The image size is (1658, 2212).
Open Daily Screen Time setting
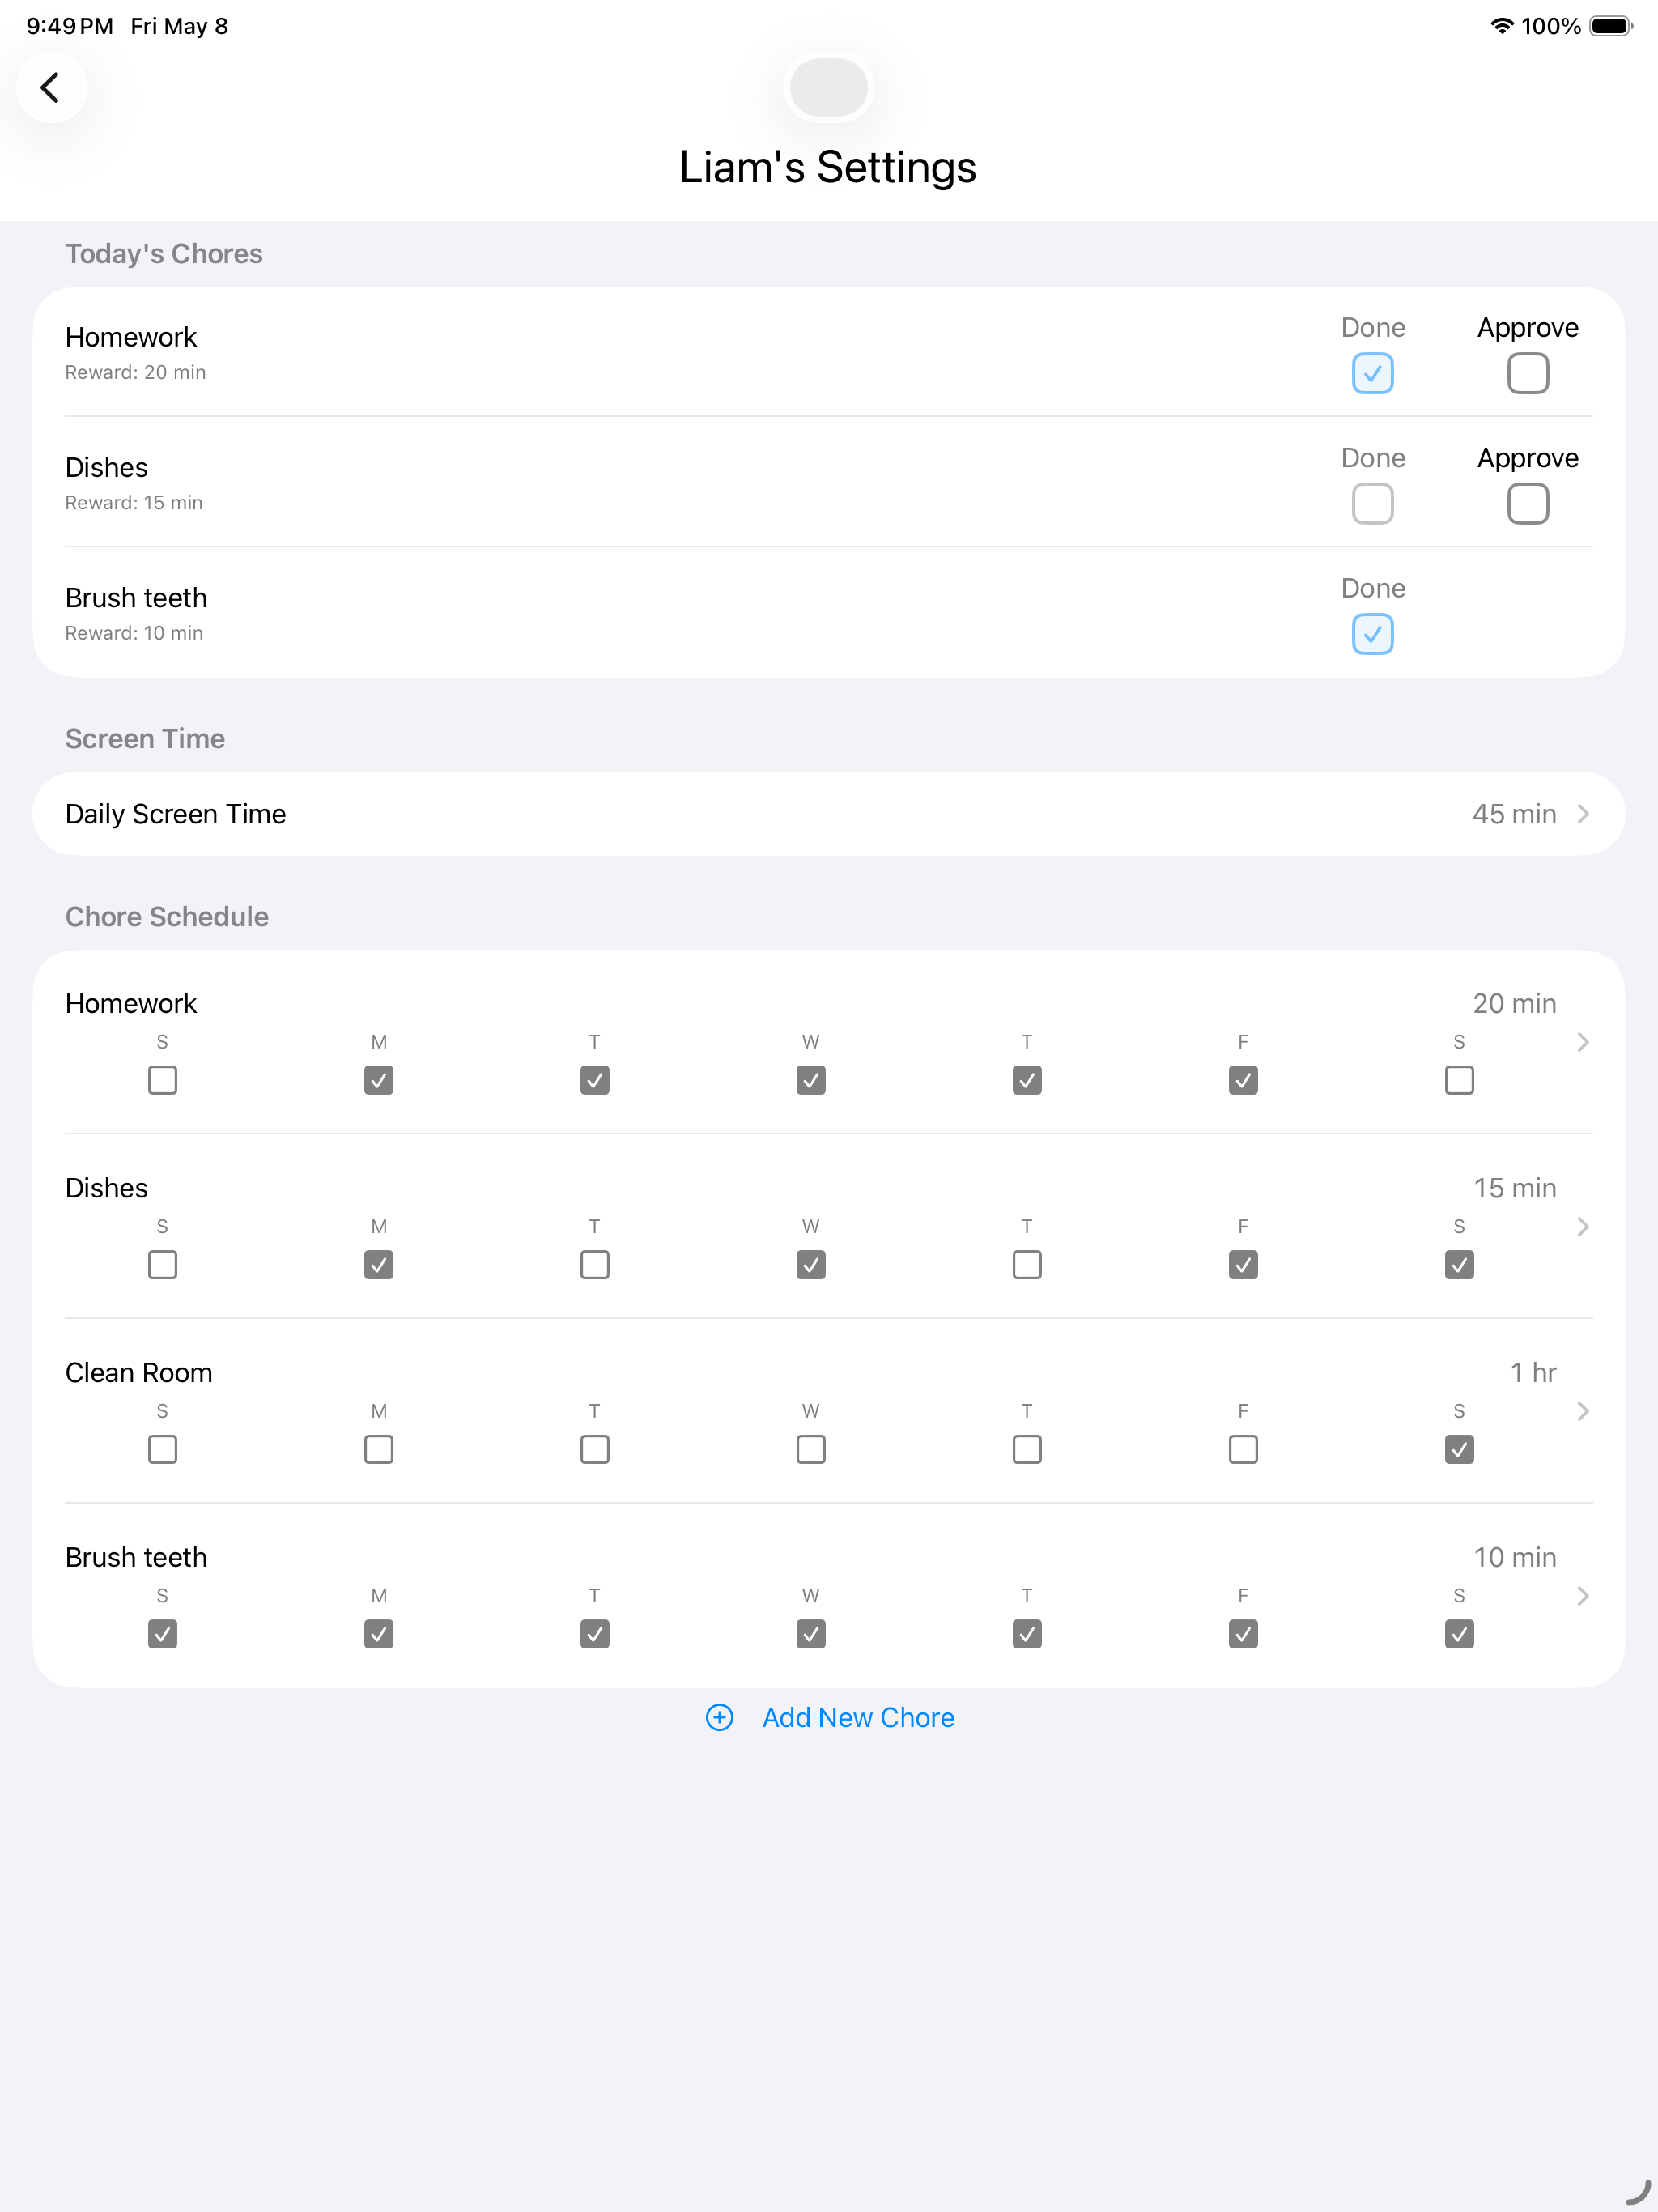point(828,814)
